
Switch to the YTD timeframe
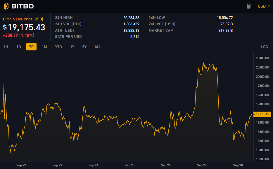click(58, 47)
